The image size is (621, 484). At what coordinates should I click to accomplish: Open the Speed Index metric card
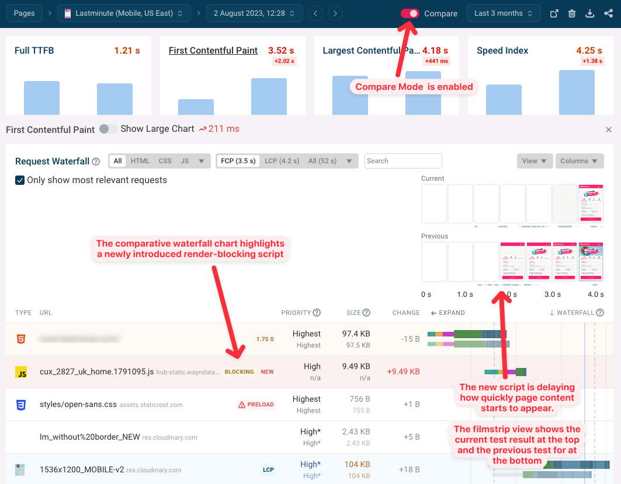(540, 76)
